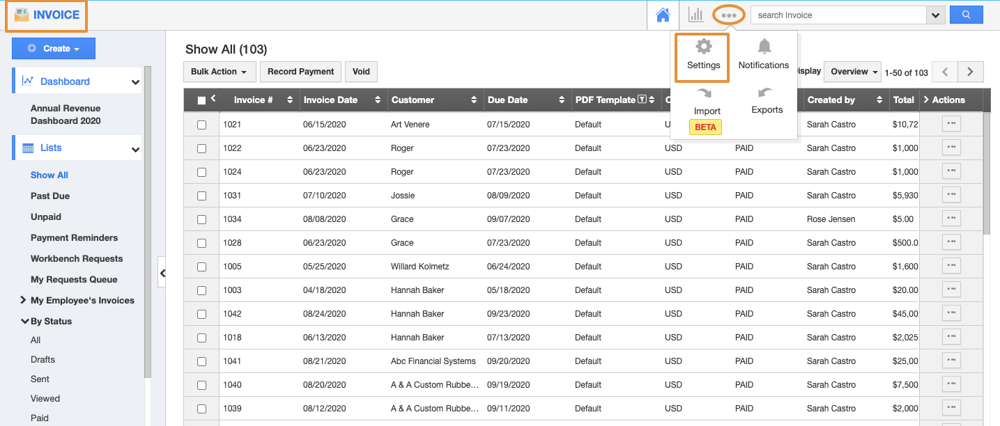Open the Overview display dropdown
This screenshot has width=1000, height=426.
click(x=852, y=72)
